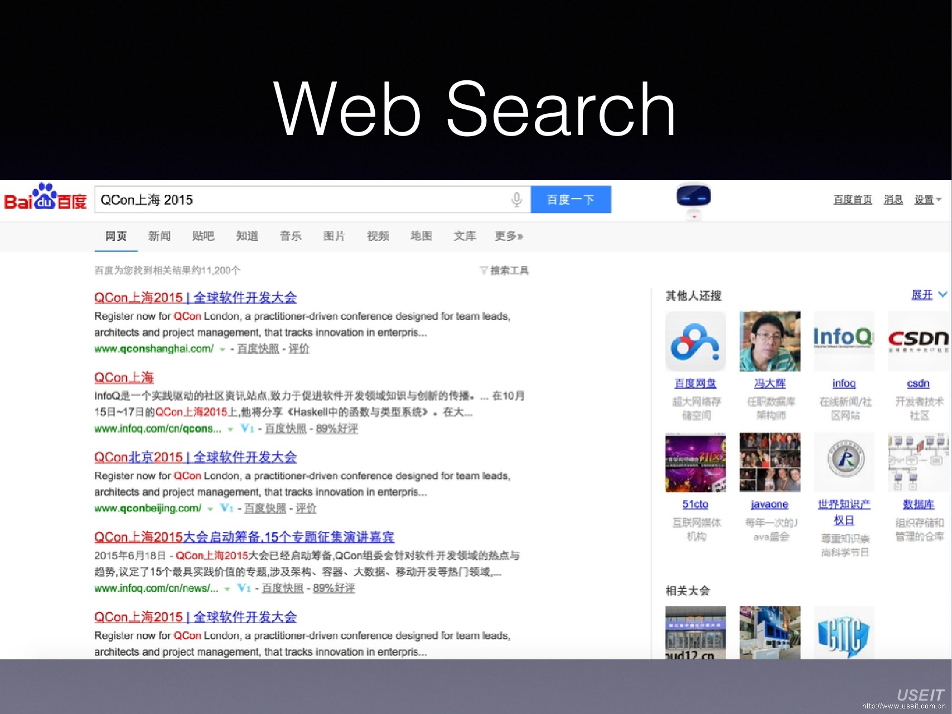Viewport: 952px width, 714px height.
Task: Open the first result QCon上海2015 | 全球软件开发大会
Action: [195, 298]
